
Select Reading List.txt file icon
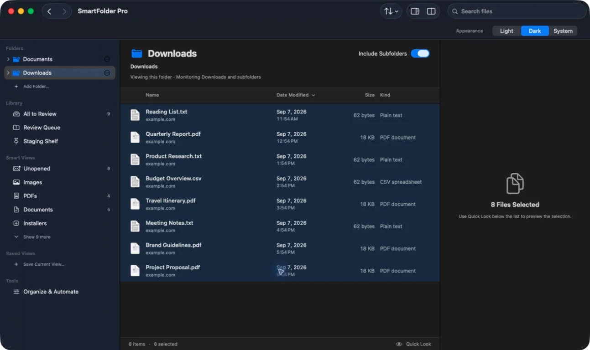click(x=135, y=115)
